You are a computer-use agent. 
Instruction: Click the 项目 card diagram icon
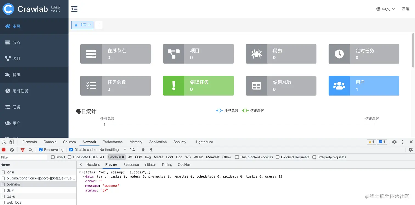(x=174, y=54)
